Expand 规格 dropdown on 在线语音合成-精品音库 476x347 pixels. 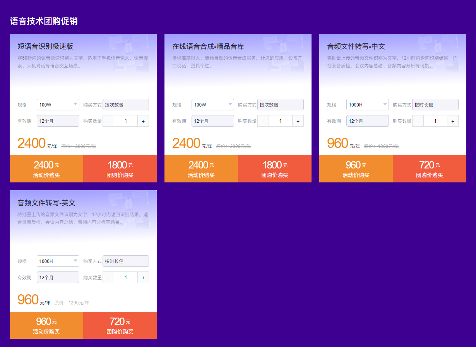pos(213,105)
